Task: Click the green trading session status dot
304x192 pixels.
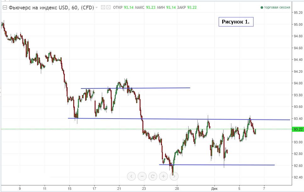Action: pyautogui.click(x=262, y=8)
